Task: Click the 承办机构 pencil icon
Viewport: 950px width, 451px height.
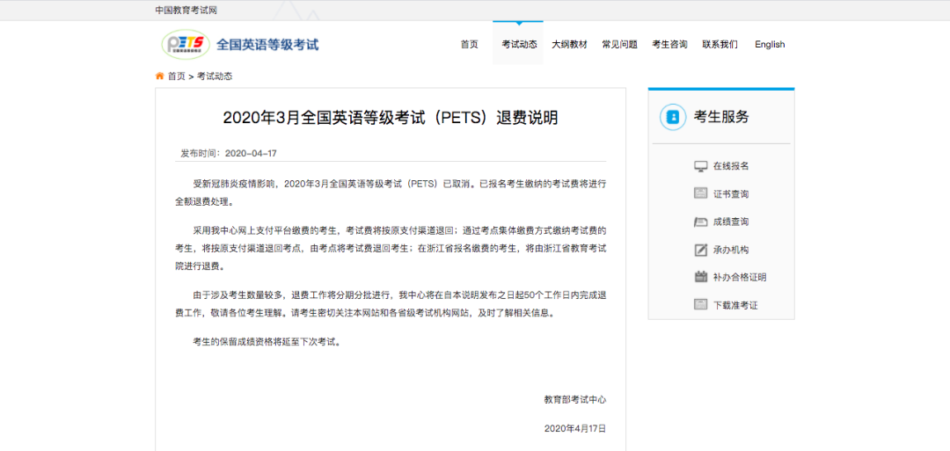Action: point(700,250)
